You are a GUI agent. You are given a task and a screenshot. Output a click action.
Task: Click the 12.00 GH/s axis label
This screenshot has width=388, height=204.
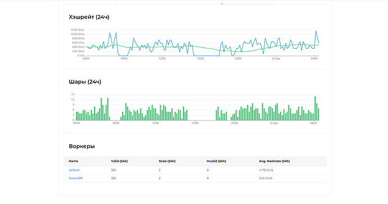coord(78,30)
